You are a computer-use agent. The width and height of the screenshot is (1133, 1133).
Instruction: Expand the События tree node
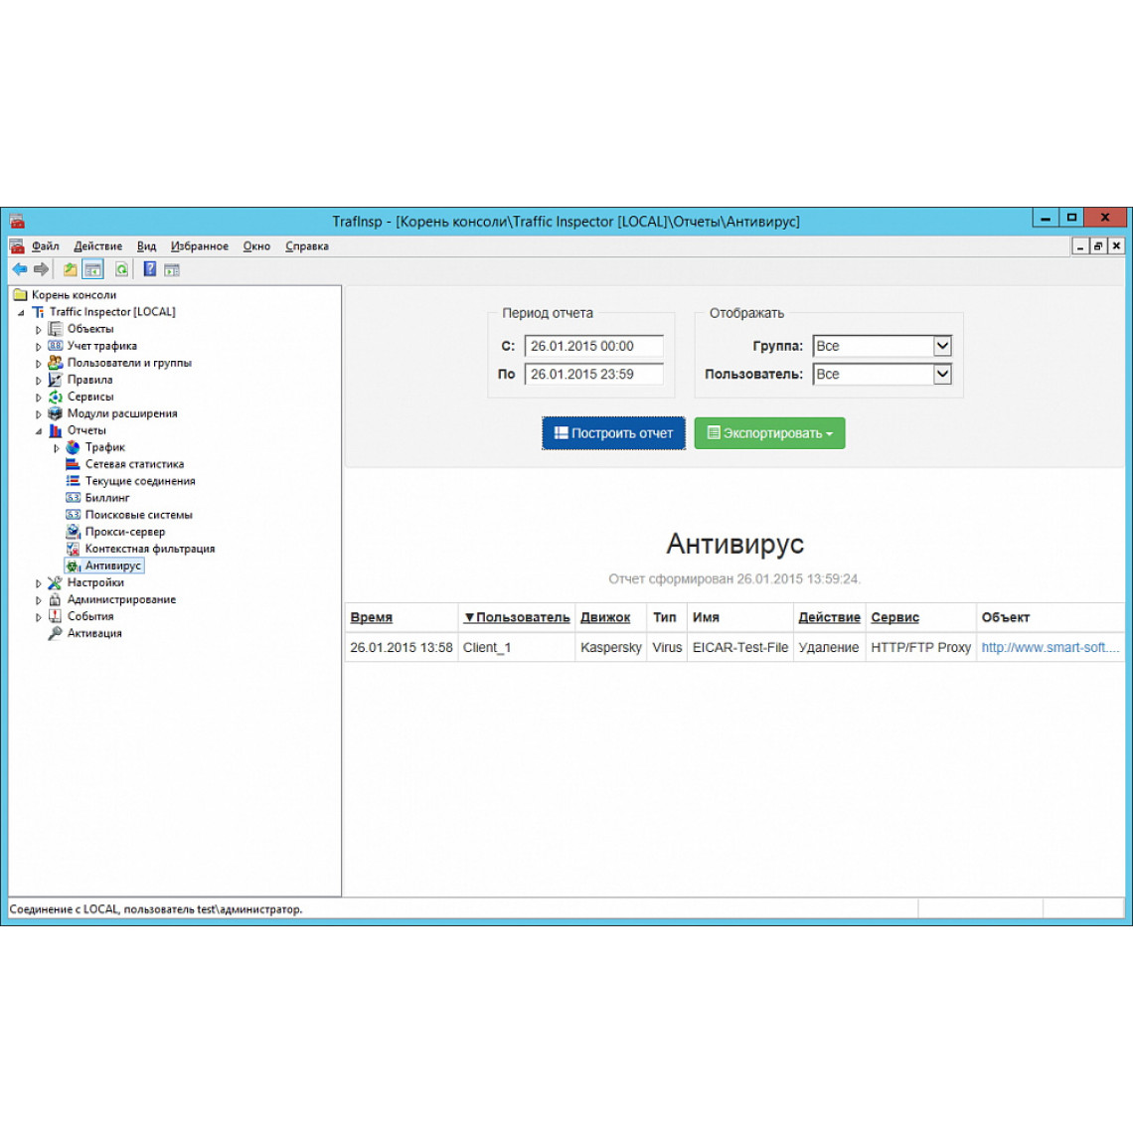[x=39, y=617]
